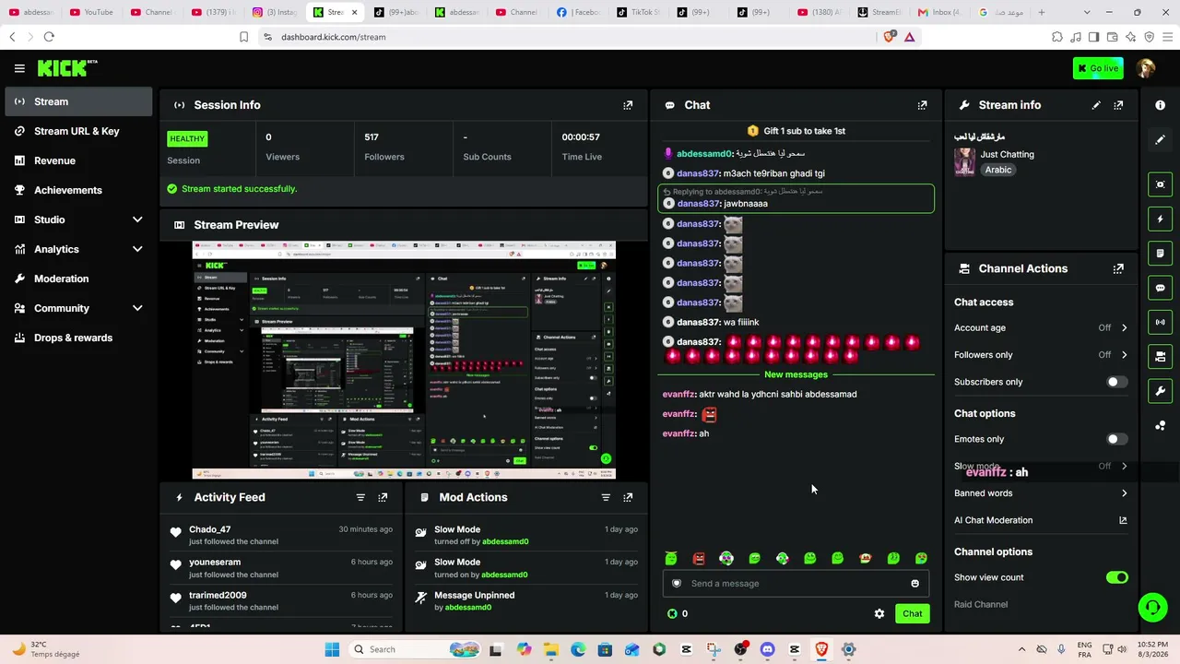Pop out the Chat panel

(x=922, y=105)
